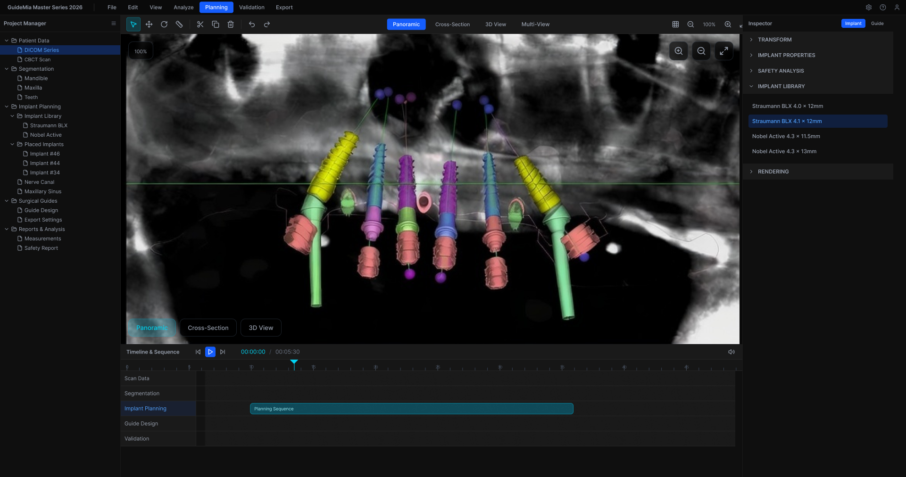Open the Validation menu
The image size is (906, 477).
coord(251,8)
